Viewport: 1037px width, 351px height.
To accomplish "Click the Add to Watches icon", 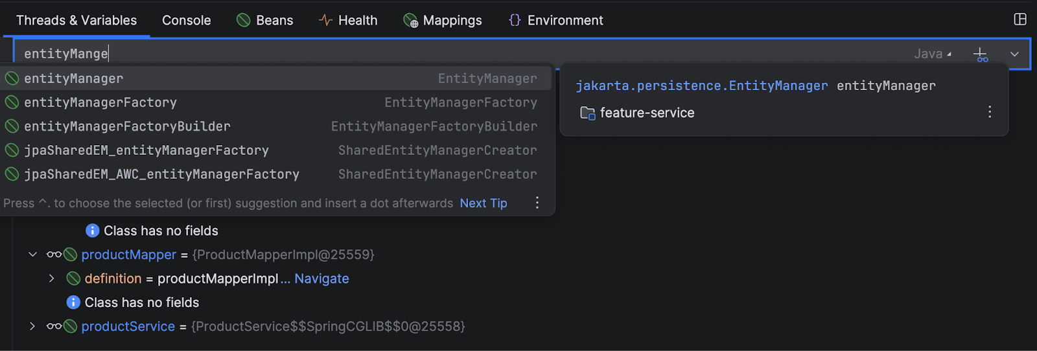I will (x=981, y=54).
